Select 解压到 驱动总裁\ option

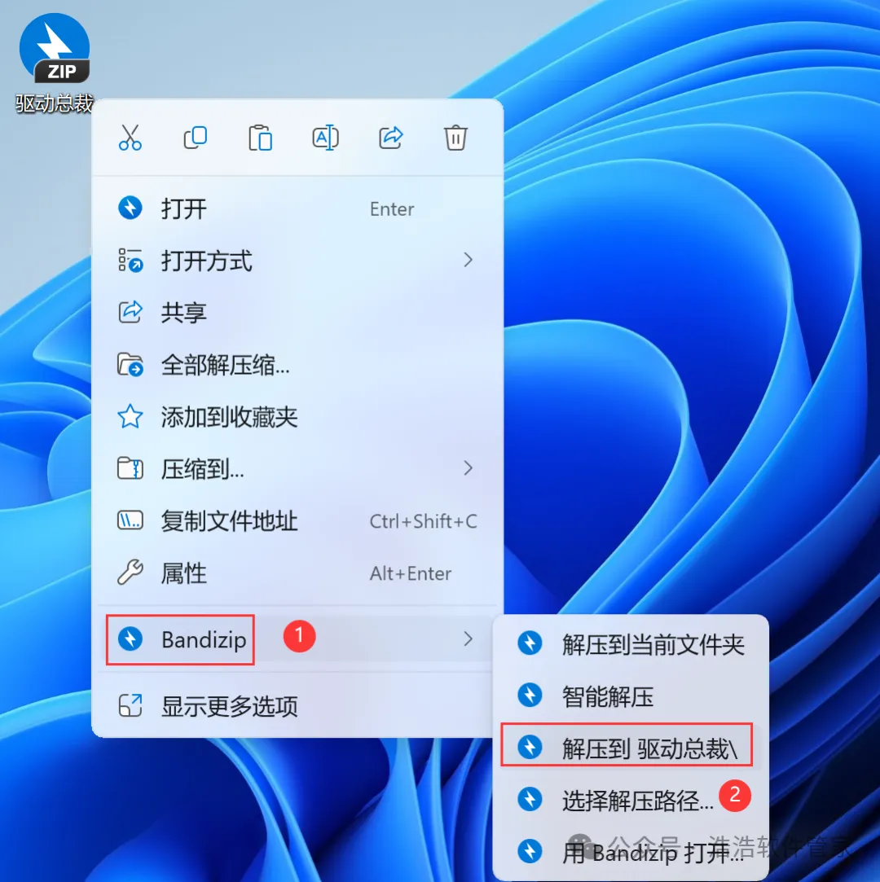631,748
